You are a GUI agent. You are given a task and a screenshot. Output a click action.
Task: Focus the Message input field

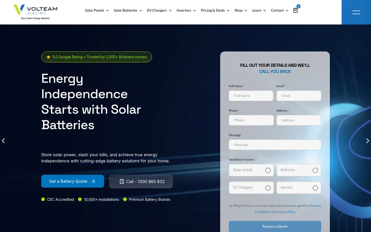tap(275, 145)
